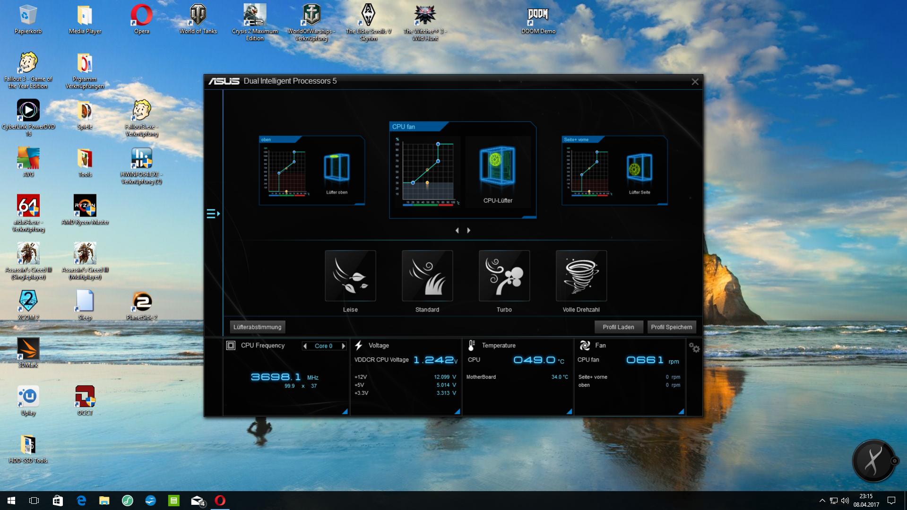This screenshot has height=510, width=907.
Task: Open the volume control in system tray
Action: tap(845, 501)
